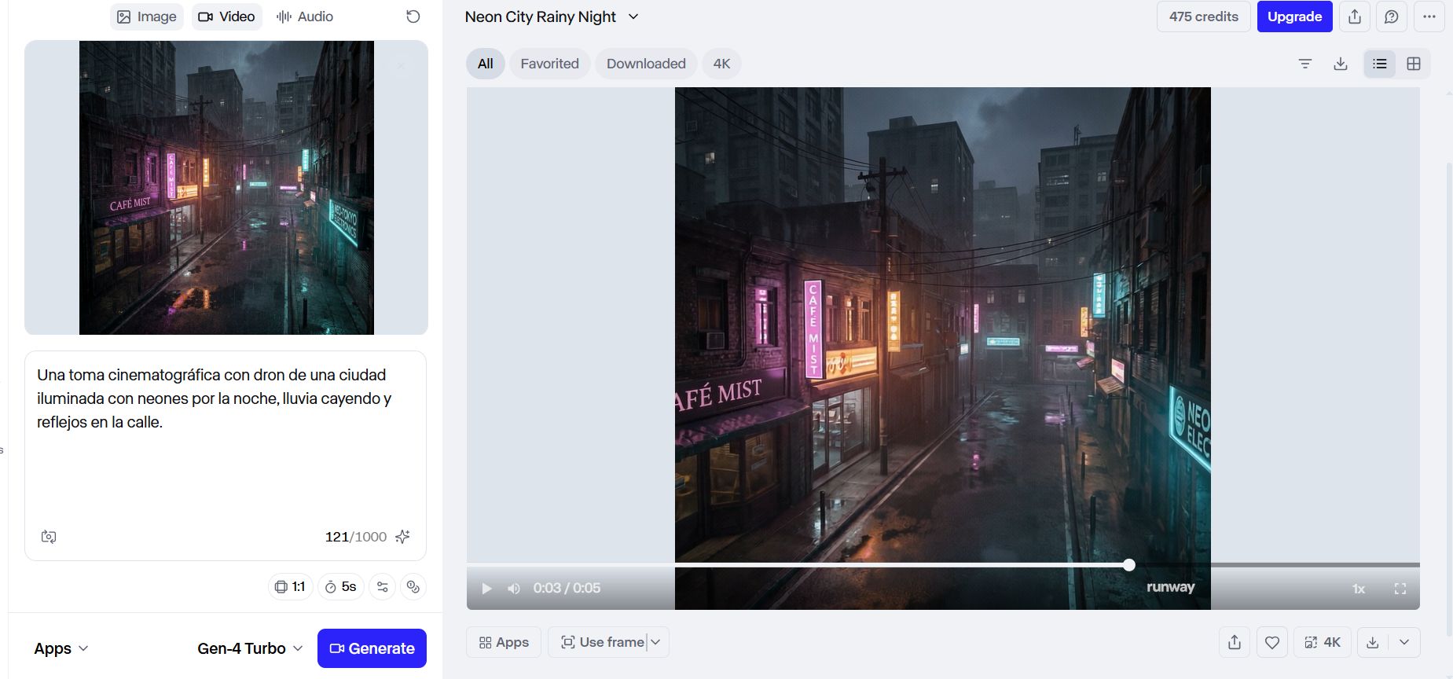
Task: Click the share icon beside the Upgrade button
Action: [1355, 17]
